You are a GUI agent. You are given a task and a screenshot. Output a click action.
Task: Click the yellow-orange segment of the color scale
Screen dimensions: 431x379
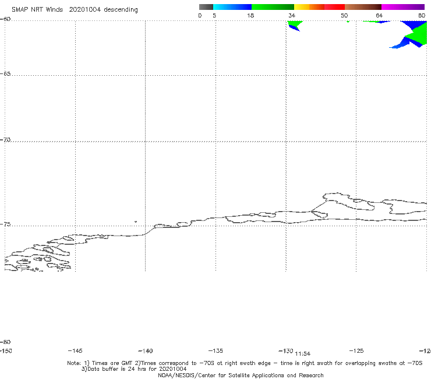click(x=309, y=7)
